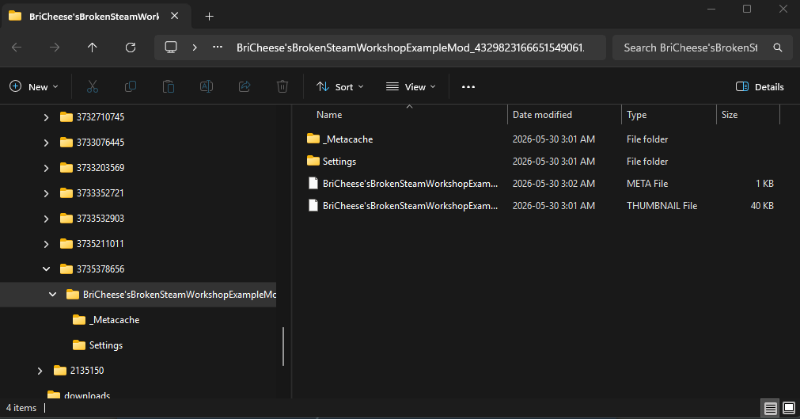This screenshot has width=800, height=419.
Task: Sort by Date modified column header
Action: tap(542, 115)
